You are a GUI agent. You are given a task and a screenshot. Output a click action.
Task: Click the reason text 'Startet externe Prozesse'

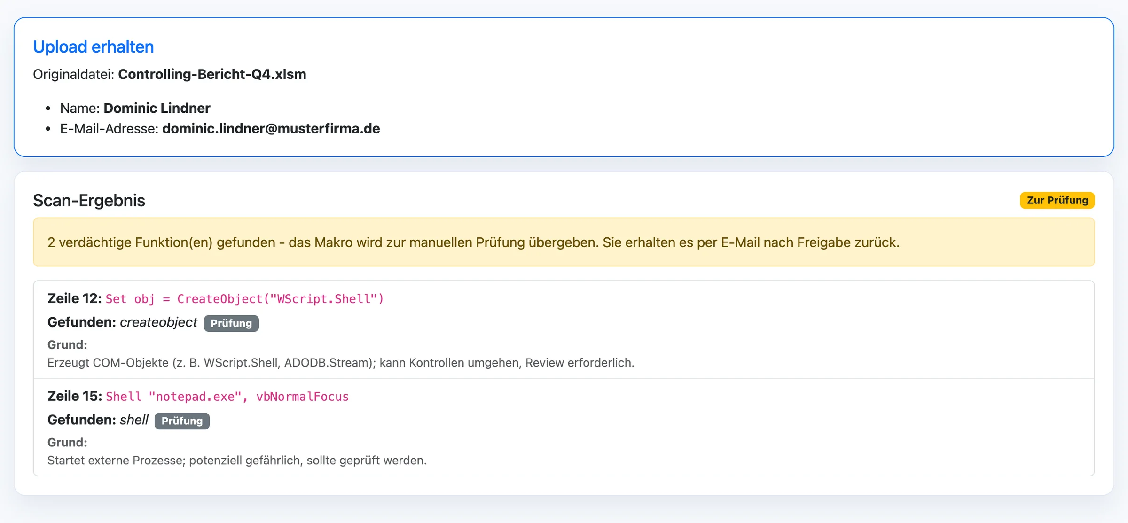coord(237,461)
